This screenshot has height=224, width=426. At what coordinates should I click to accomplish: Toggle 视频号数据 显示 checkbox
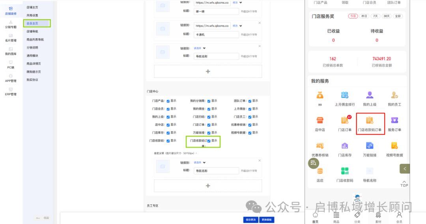coord(250,133)
